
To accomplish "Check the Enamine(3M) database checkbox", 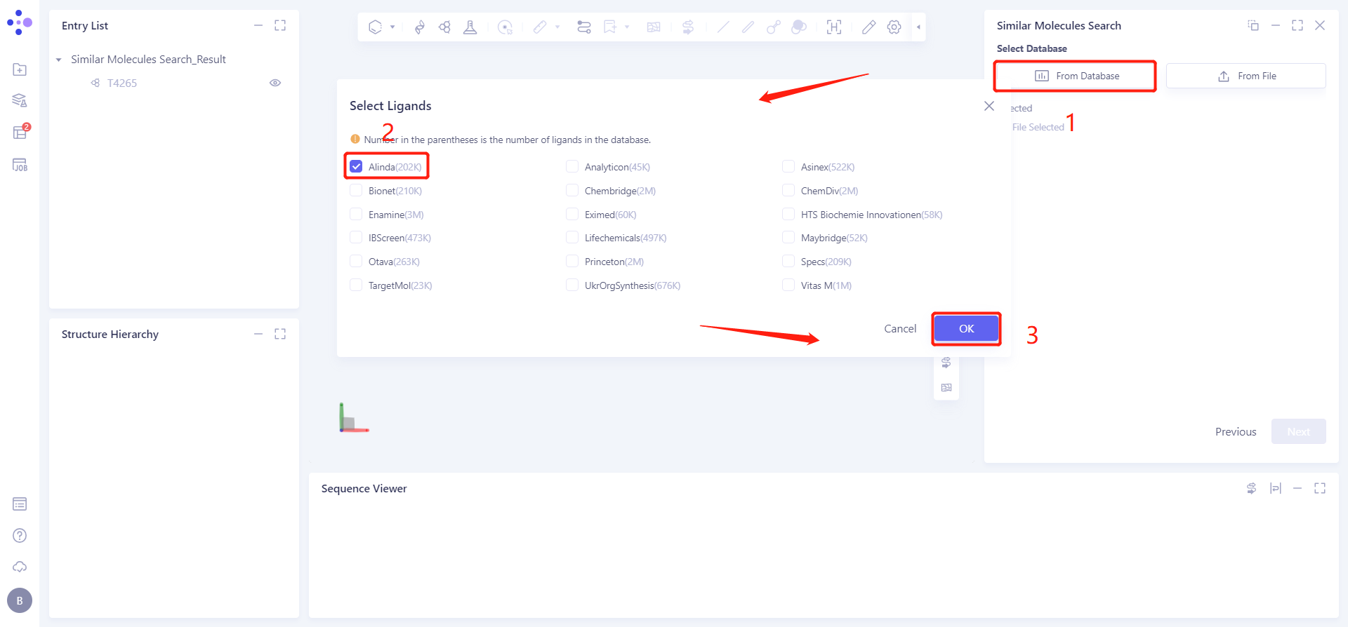I will pyautogui.click(x=356, y=215).
